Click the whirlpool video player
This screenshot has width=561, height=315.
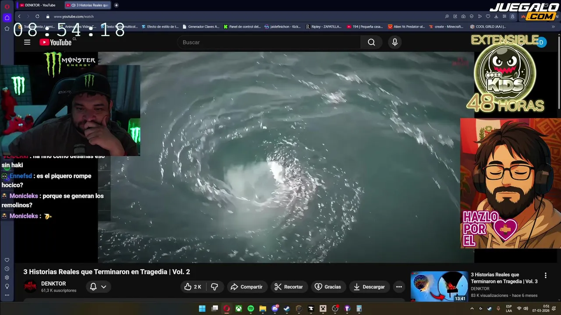286,157
